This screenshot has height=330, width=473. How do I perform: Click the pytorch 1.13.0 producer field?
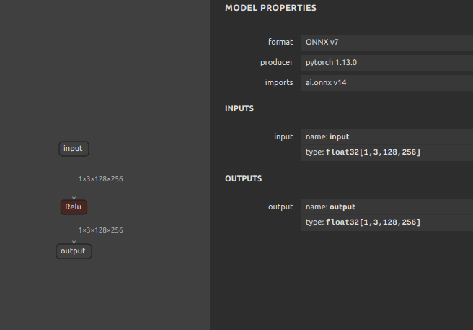(x=386, y=63)
